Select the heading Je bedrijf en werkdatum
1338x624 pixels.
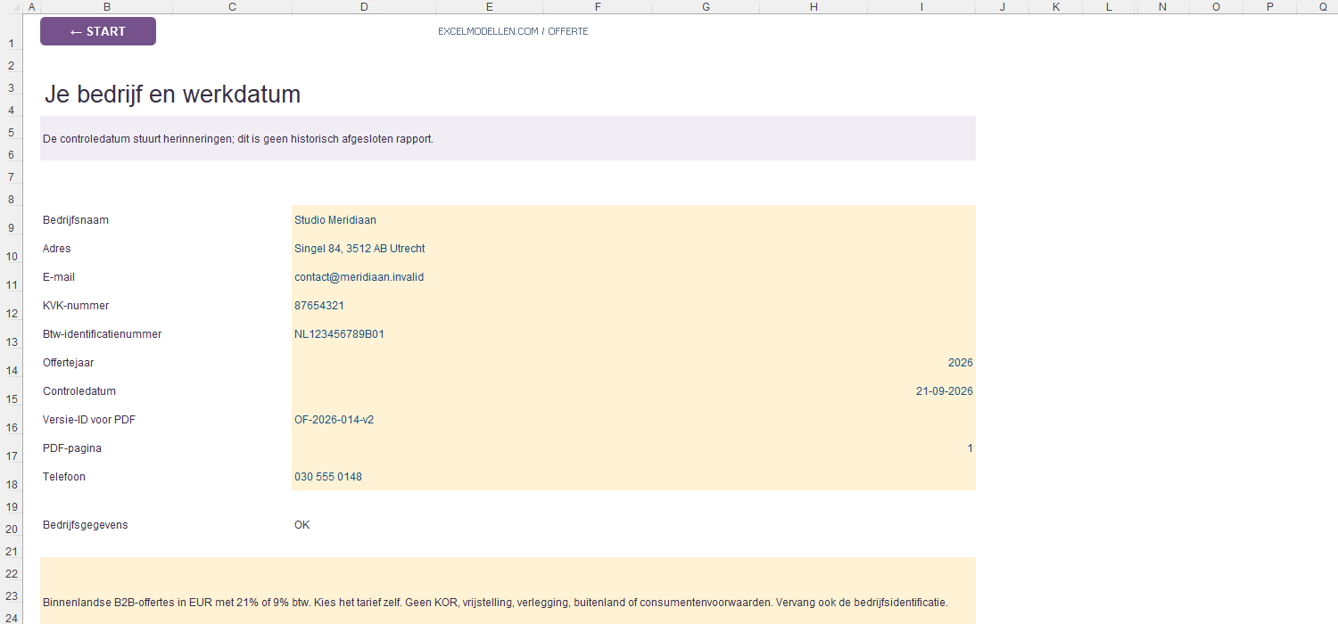click(x=172, y=94)
